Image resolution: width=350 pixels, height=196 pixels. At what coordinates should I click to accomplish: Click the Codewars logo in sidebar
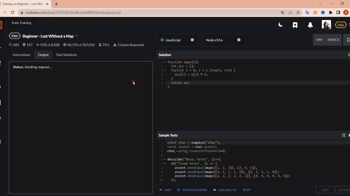[1, 24]
